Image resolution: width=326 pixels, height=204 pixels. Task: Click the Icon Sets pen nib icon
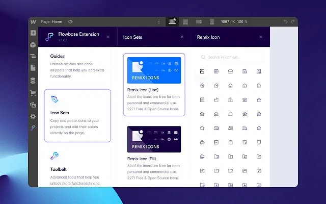point(55,99)
